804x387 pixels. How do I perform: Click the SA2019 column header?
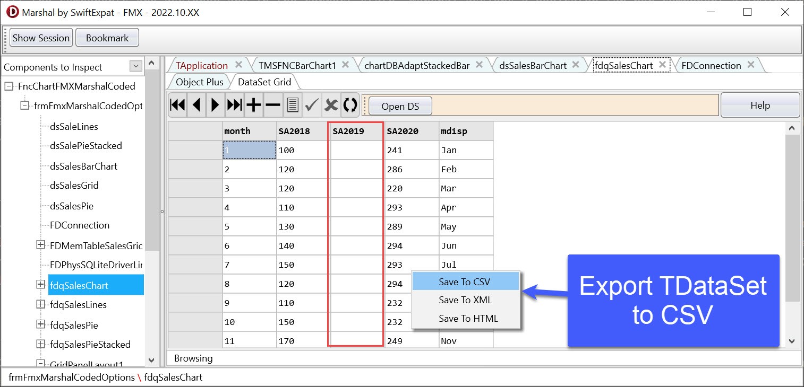tap(358, 131)
